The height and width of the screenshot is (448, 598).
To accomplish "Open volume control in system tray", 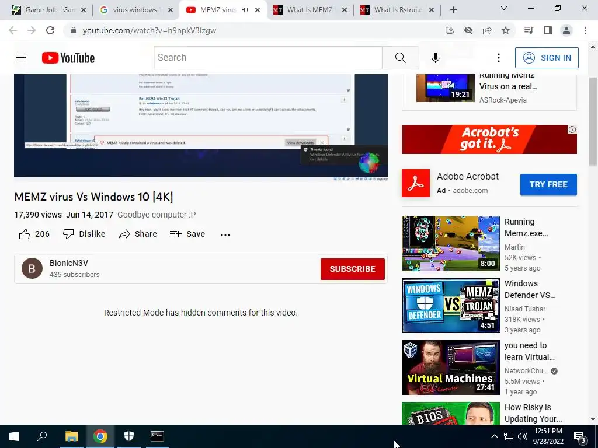I will pyautogui.click(x=523, y=436).
